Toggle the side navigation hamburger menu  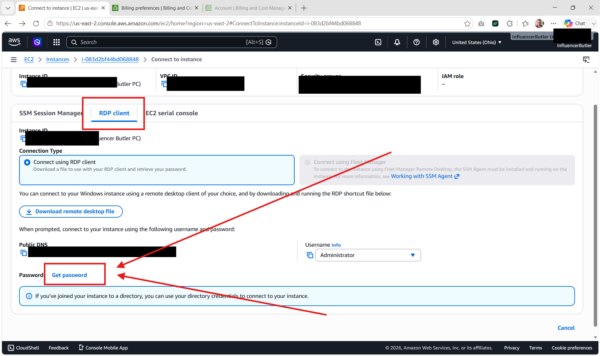tap(14, 59)
